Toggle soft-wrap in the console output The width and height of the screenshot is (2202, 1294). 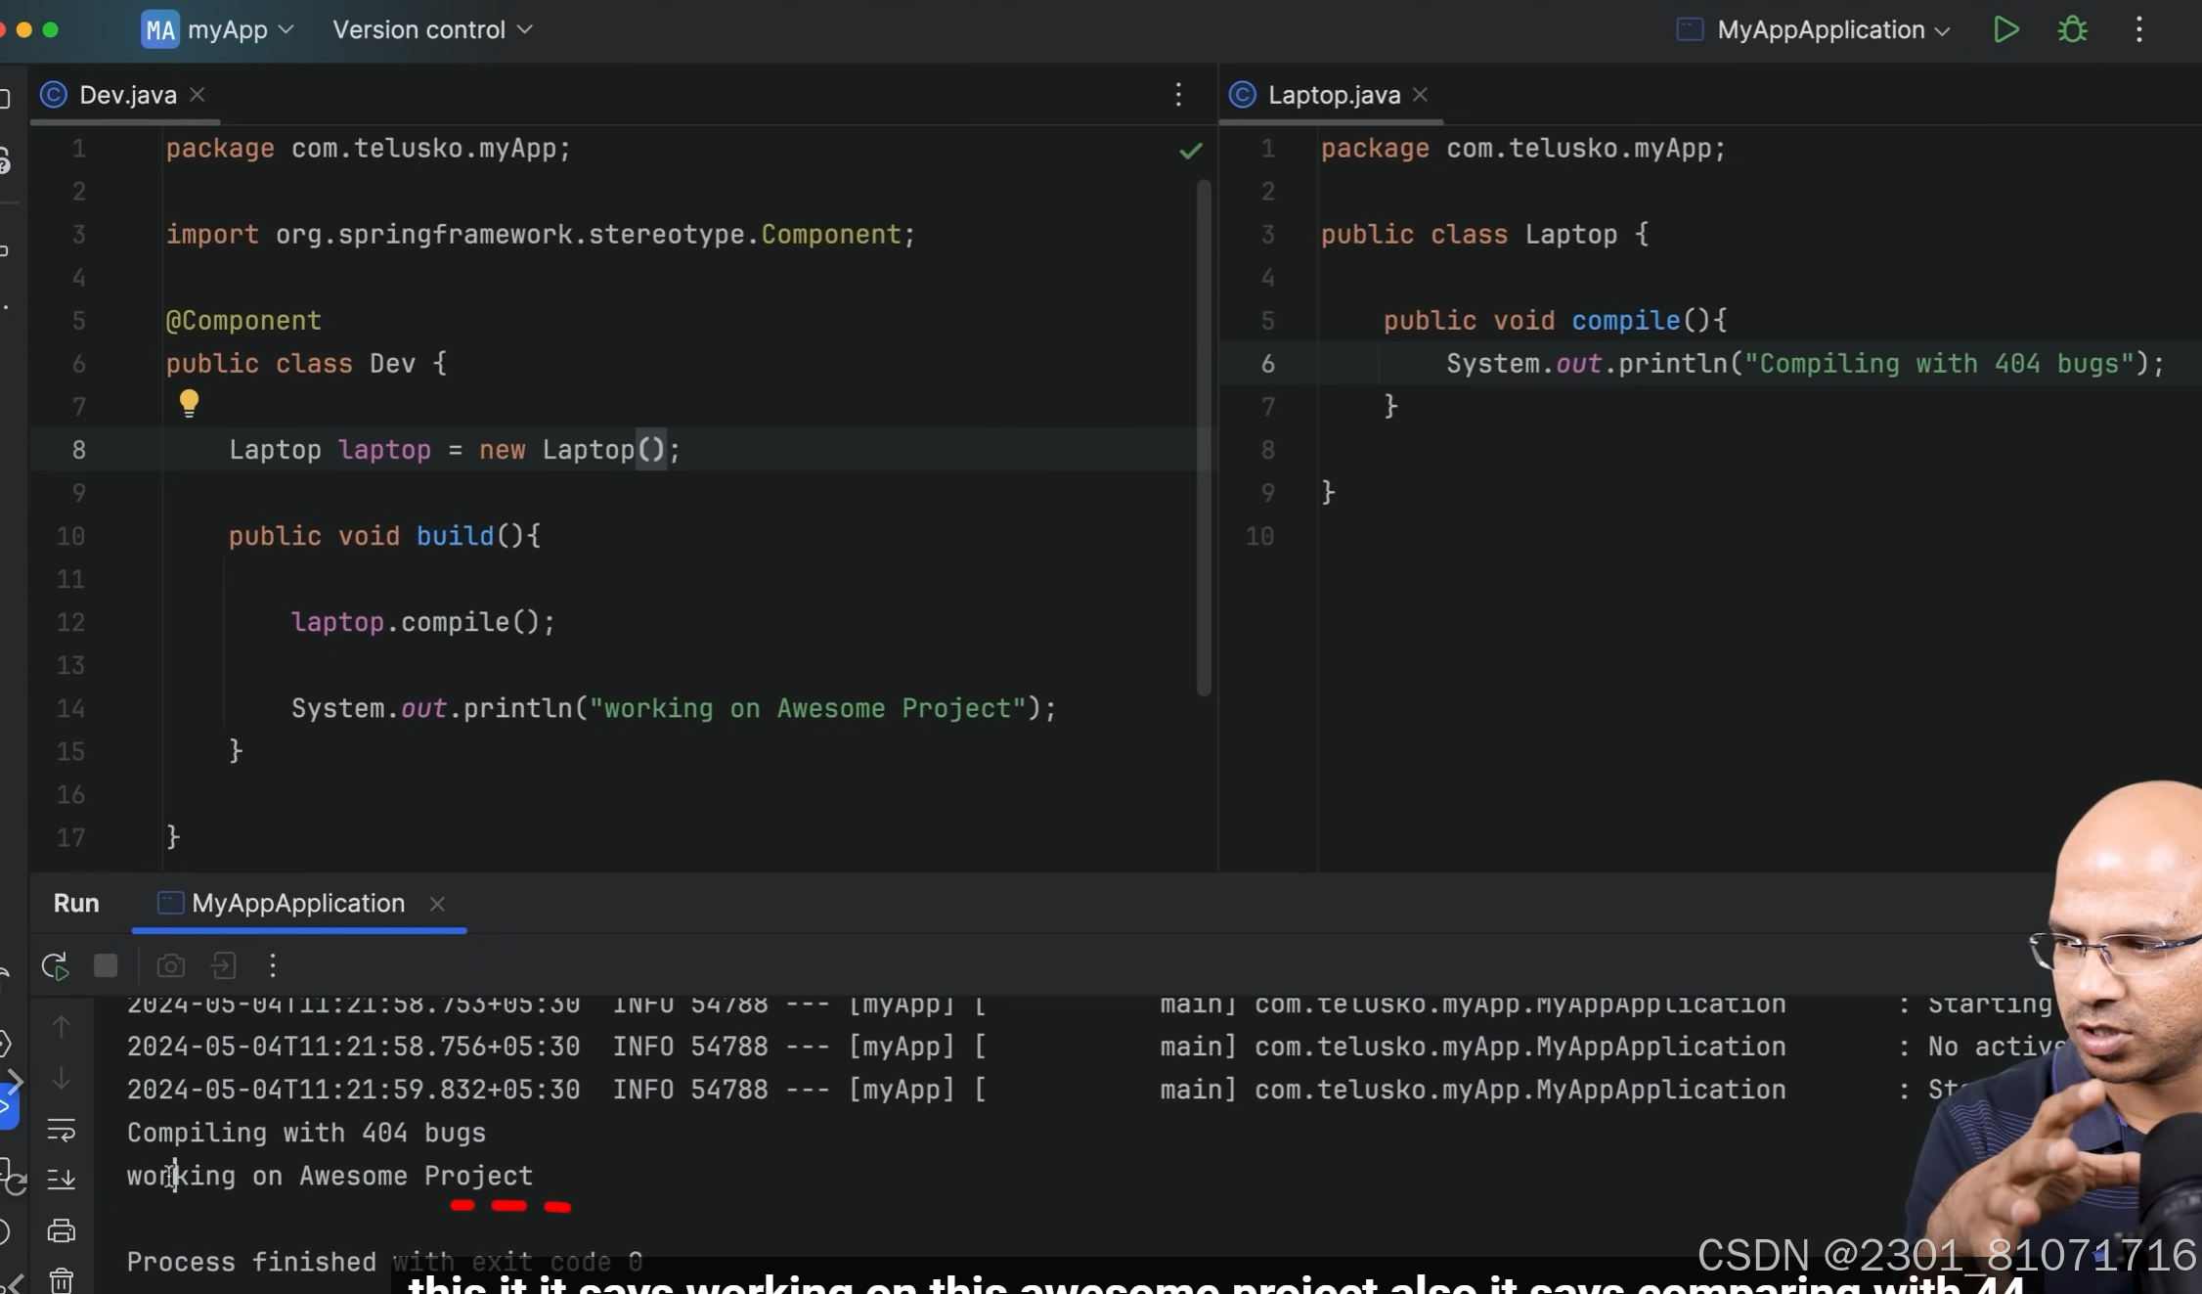61,1131
